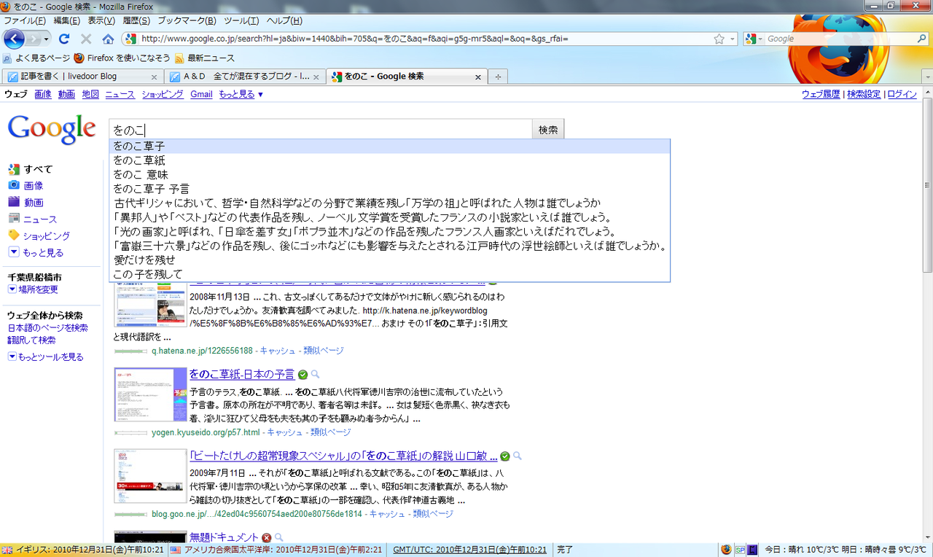Click the Google search query field
Viewport: 933px width, 557px height.
pyautogui.click(x=321, y=130)
